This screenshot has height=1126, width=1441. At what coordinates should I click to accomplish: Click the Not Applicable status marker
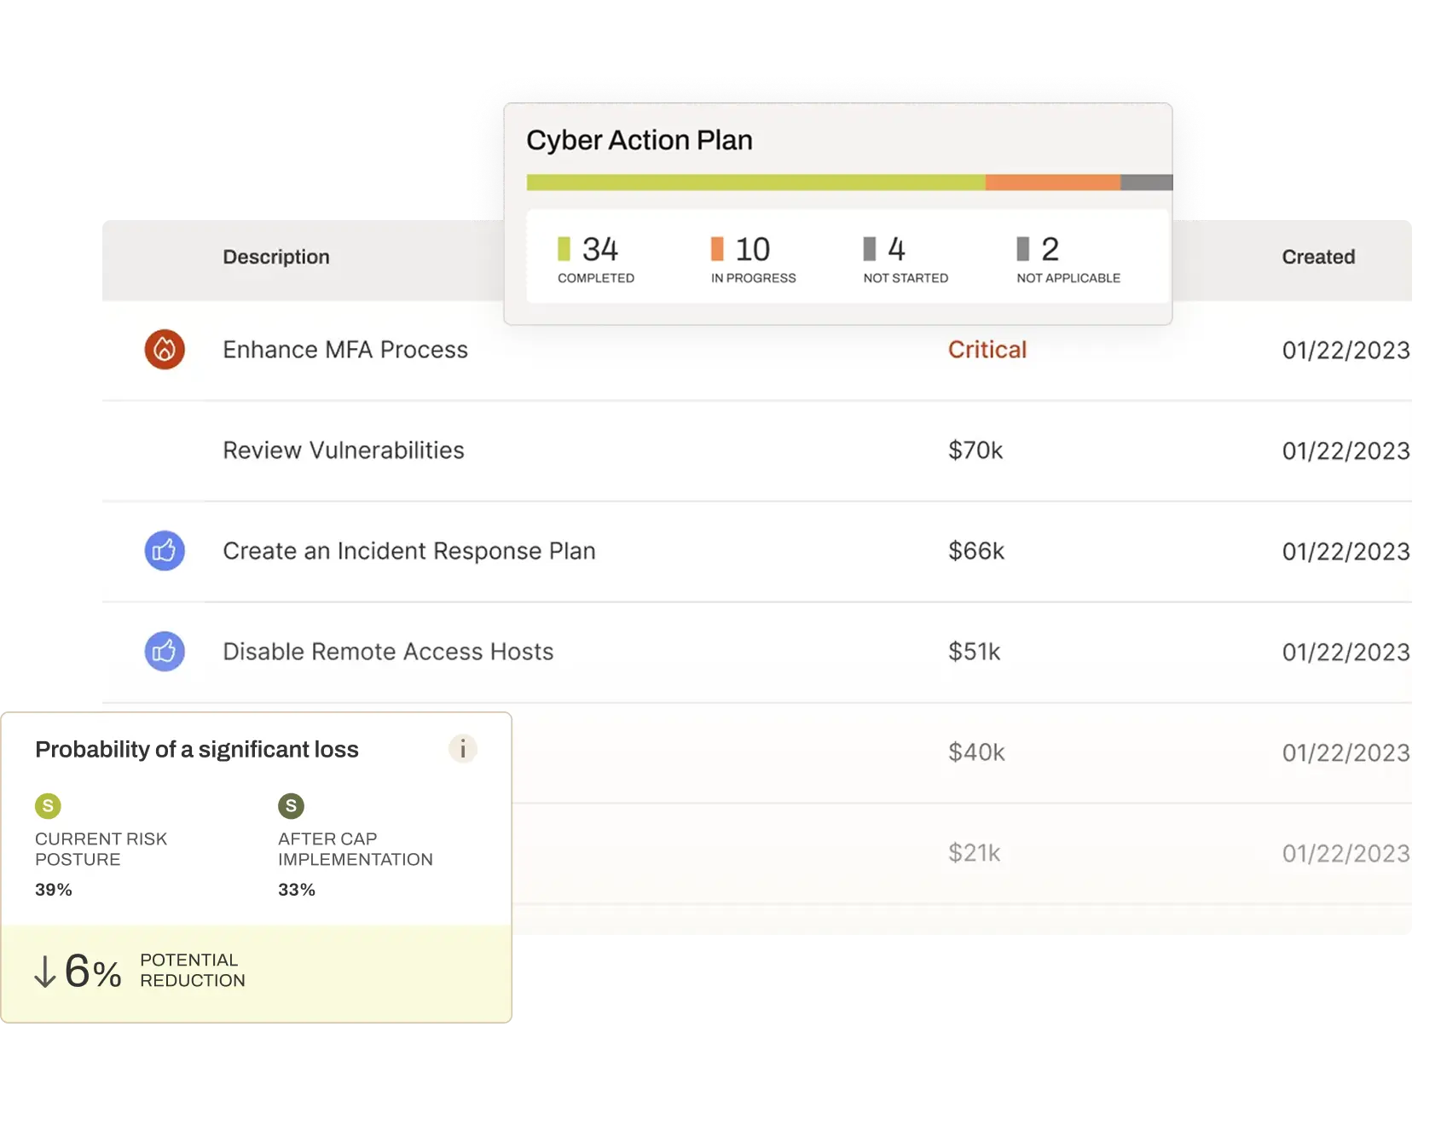(x=1023, y=249)
